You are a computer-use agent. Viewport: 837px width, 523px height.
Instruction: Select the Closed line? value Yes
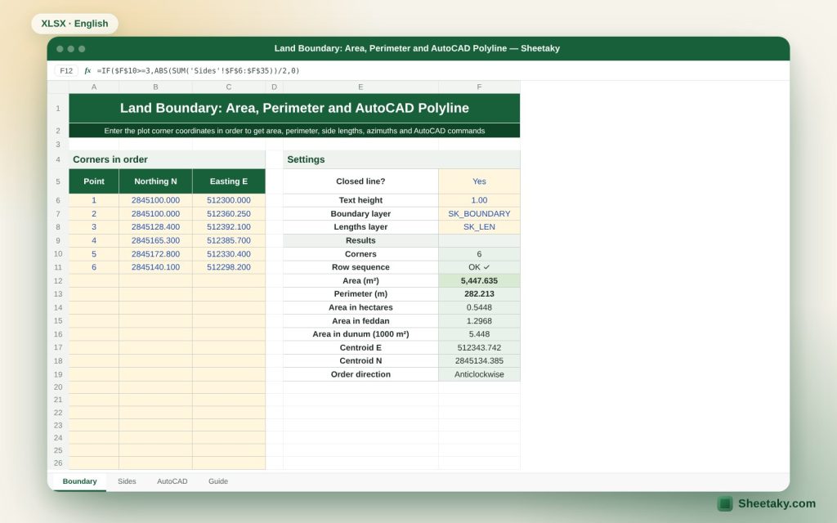click(x=479, y=181)
